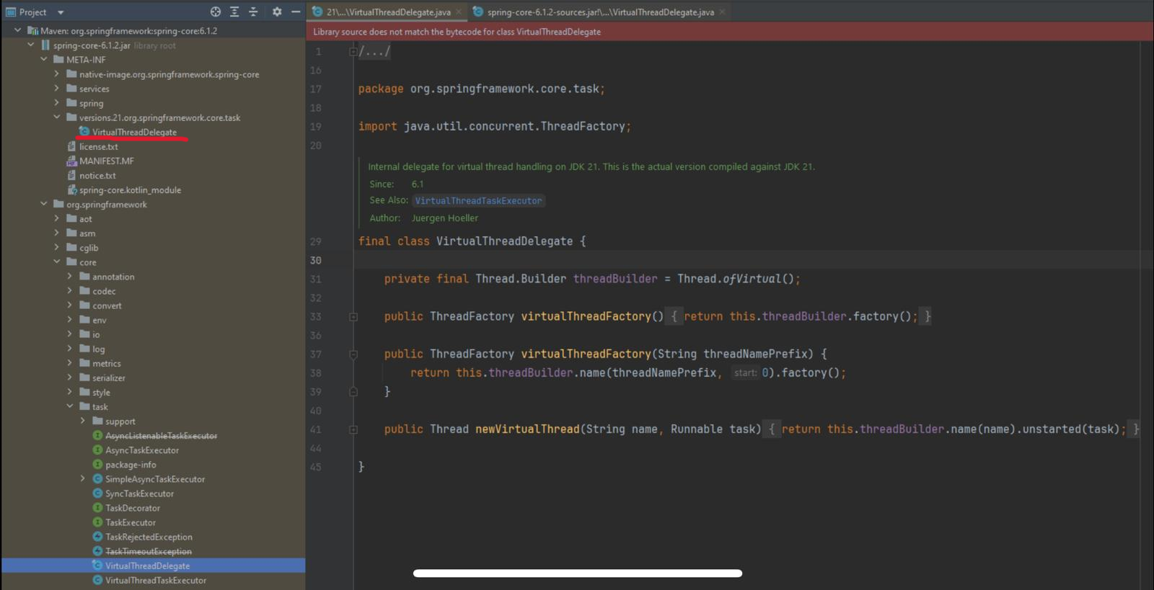Screen dimensions: 1154x590
Task: Collapse versions.21.org.springframework.core.task folder
Action: pyautogui.click(x=57, y=117)
